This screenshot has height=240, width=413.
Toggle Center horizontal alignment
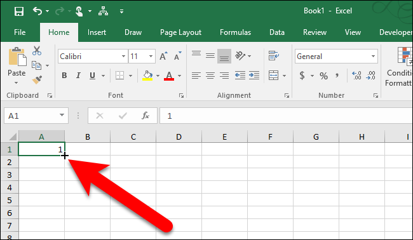point(210,76)
